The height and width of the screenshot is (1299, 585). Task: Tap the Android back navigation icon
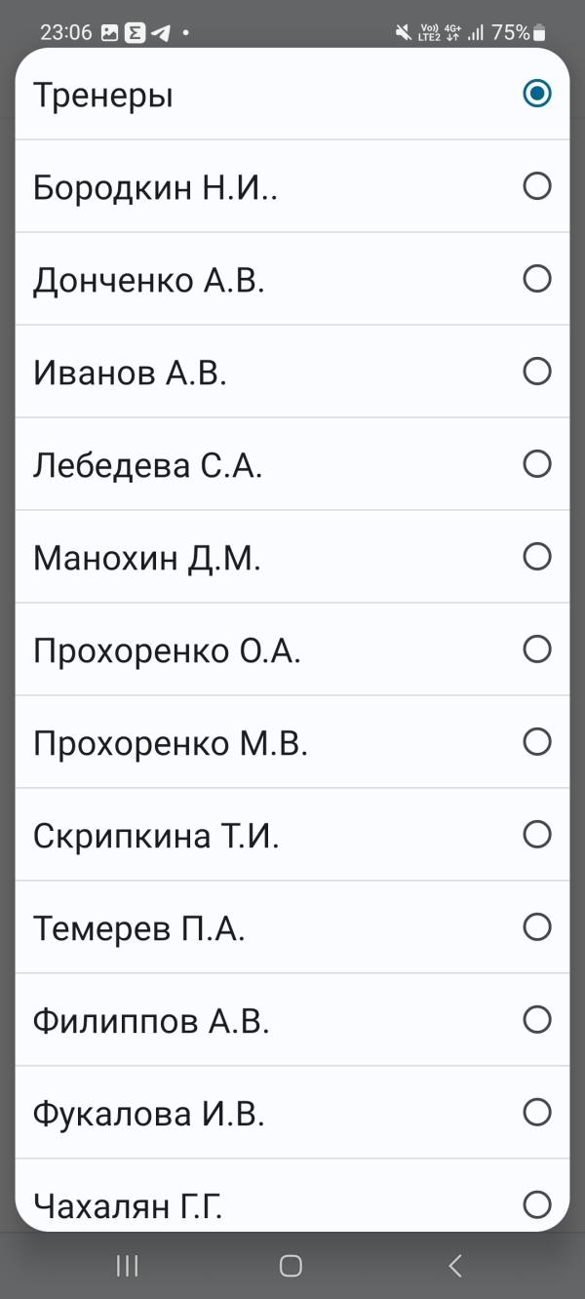click(454, 1266)
